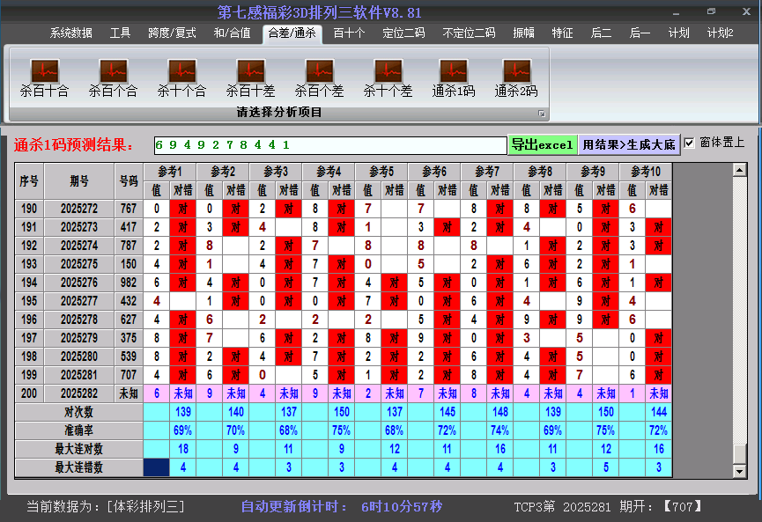Launch the 杀百个差 analysis icon

(x=319, y=71)
